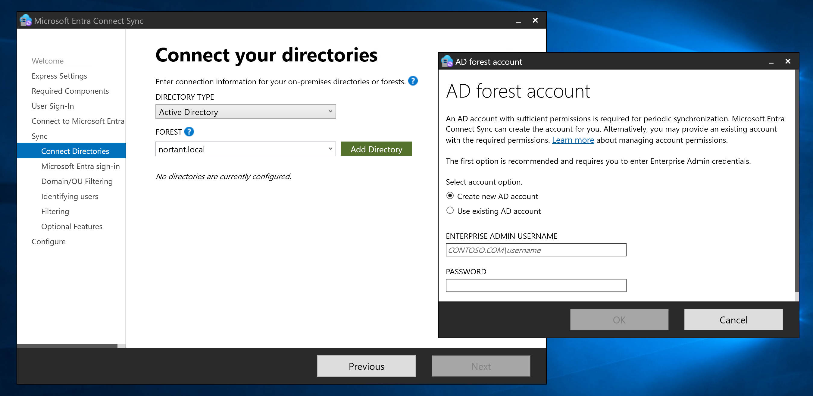Select Express Settings in sidebar

click(x=59, y=76)
